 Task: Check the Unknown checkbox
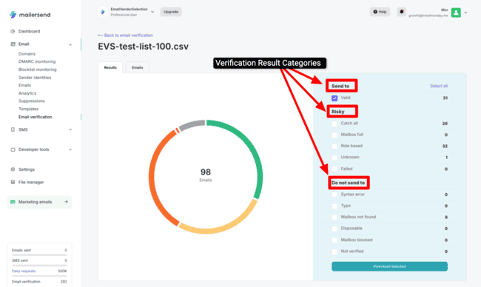(x=334, y=158)
